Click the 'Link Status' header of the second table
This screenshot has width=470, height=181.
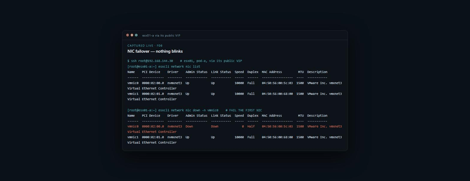pos(221,115)
